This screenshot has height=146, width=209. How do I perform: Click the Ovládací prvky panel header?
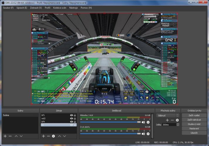(x=194, y=111)
